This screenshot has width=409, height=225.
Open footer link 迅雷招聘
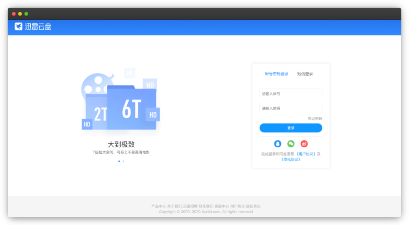click(x=190, y=206)
